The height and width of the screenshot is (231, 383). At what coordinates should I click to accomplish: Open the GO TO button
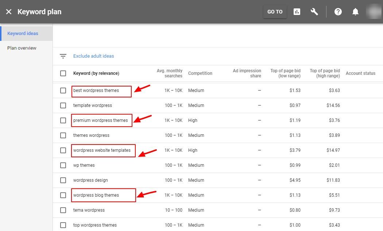point(275,12)
